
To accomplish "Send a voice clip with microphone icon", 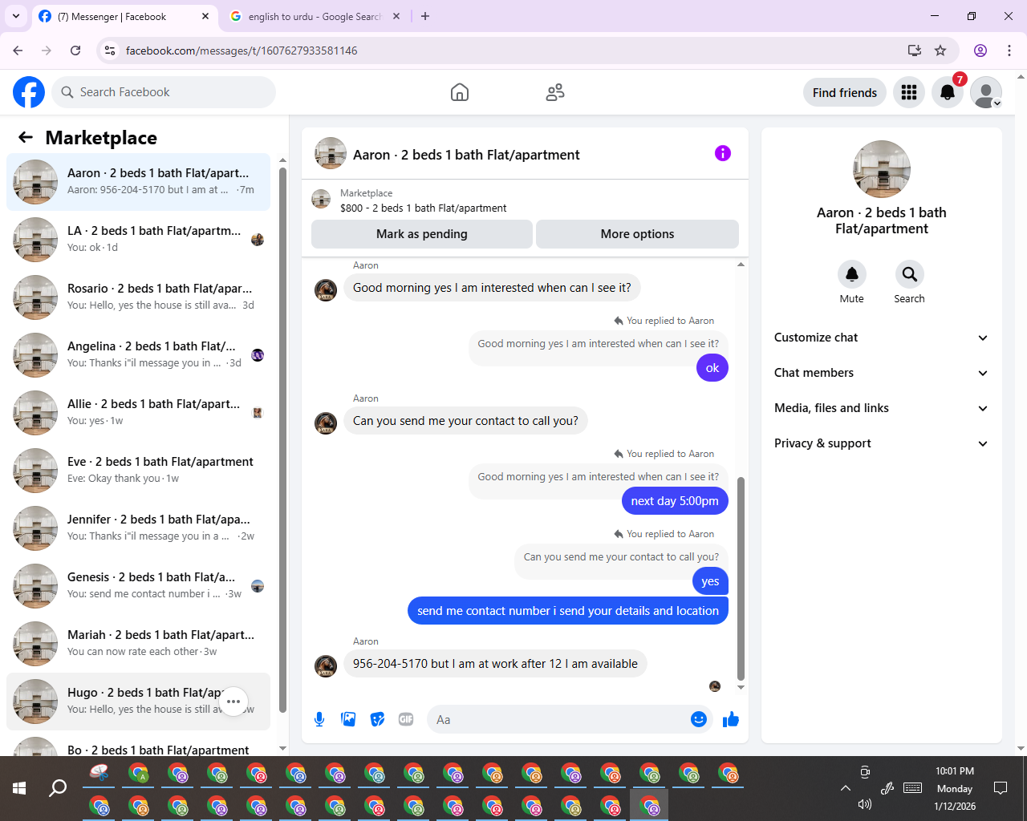I will (x=319, y=719).
